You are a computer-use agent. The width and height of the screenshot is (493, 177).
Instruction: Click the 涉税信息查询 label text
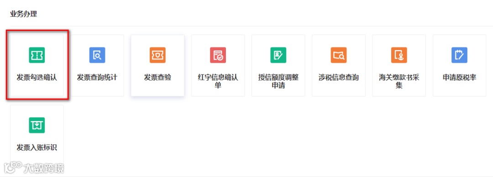[339, 77]
